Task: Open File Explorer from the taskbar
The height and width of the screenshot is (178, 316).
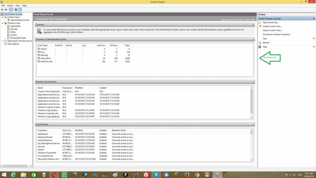Action: coord(23,175)
